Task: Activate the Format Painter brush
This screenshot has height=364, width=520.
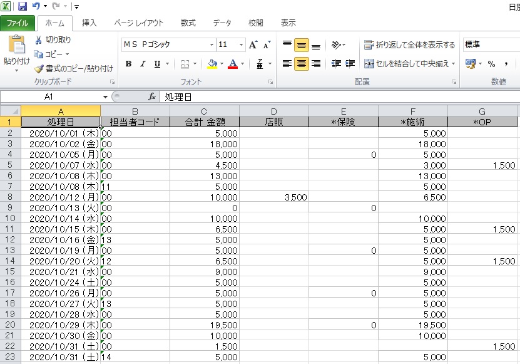Action: pos(39,69)
